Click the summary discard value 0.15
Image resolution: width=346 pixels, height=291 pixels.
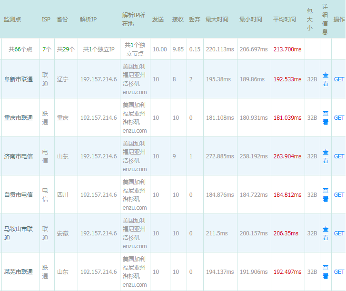click(195, 49)
